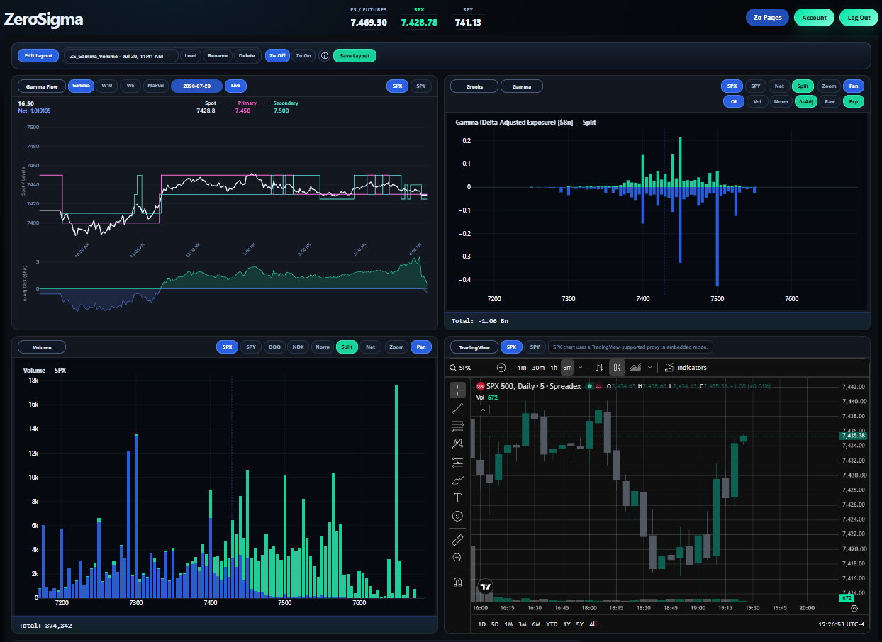Expand the chart style chevron
882x642 pixels.
tap(651, 367)
